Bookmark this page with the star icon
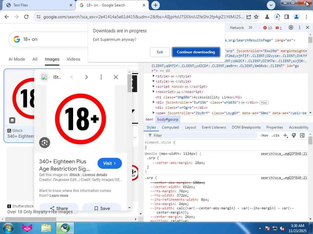313x234 pixels. coord(256,17)
